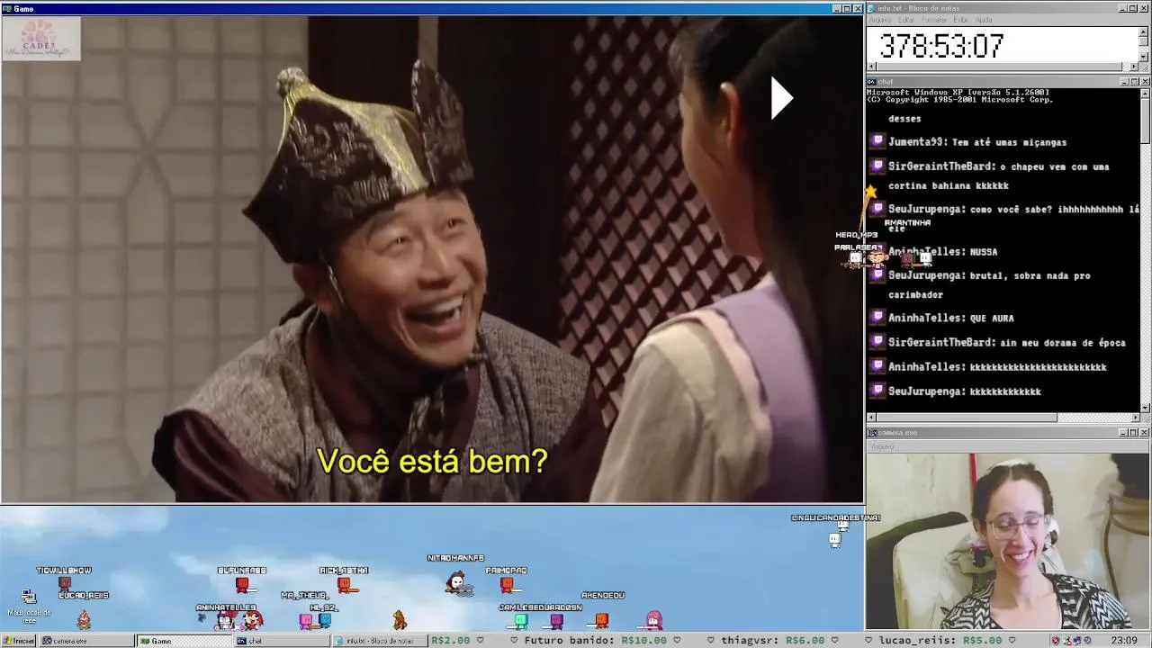Open the Ajuda menu in Bloco de notas
This screenshot has height=648, width=1152.
[984, 20]
